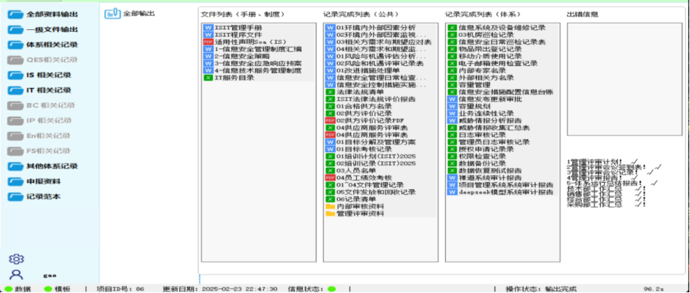Click the folder icon of 管理评审资料
The image size is (690, 293).
tap(330, 213)
